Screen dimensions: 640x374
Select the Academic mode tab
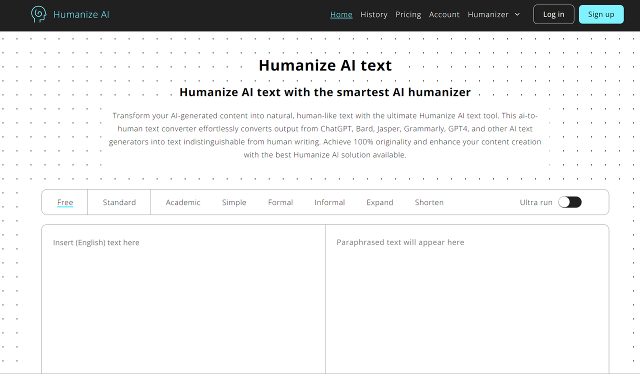click(x=183, y=202)
